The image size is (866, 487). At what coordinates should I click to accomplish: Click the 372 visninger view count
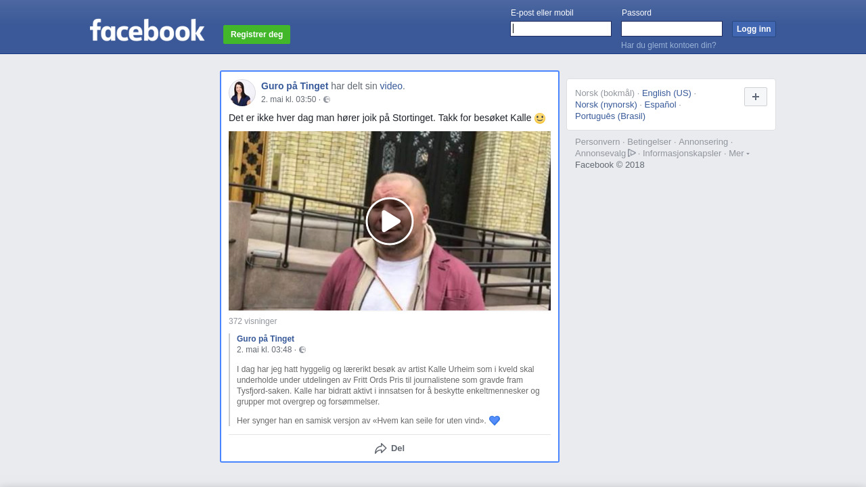point(253,321)
